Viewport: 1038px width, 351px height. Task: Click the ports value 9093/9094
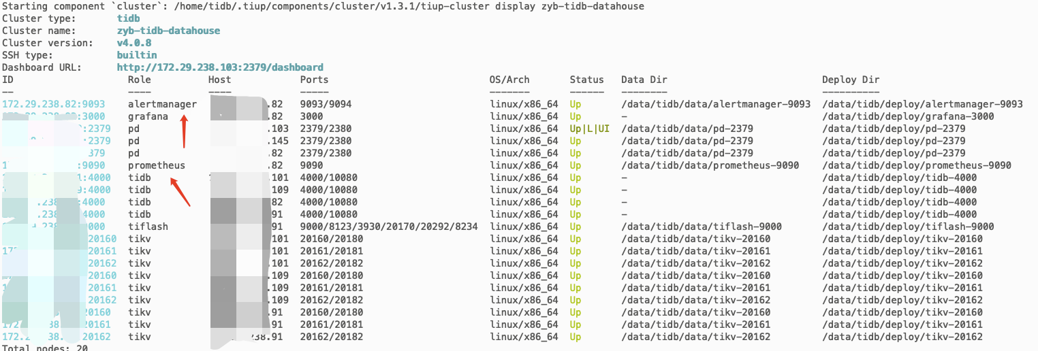point(326,104)
